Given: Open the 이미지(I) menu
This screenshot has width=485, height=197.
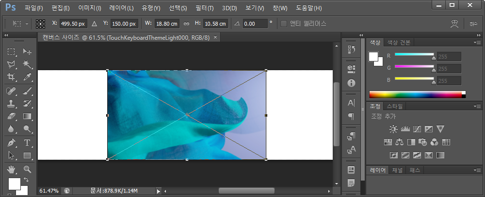Looking at the screenshot, I should pyautogui.click(x=90, y=8).
